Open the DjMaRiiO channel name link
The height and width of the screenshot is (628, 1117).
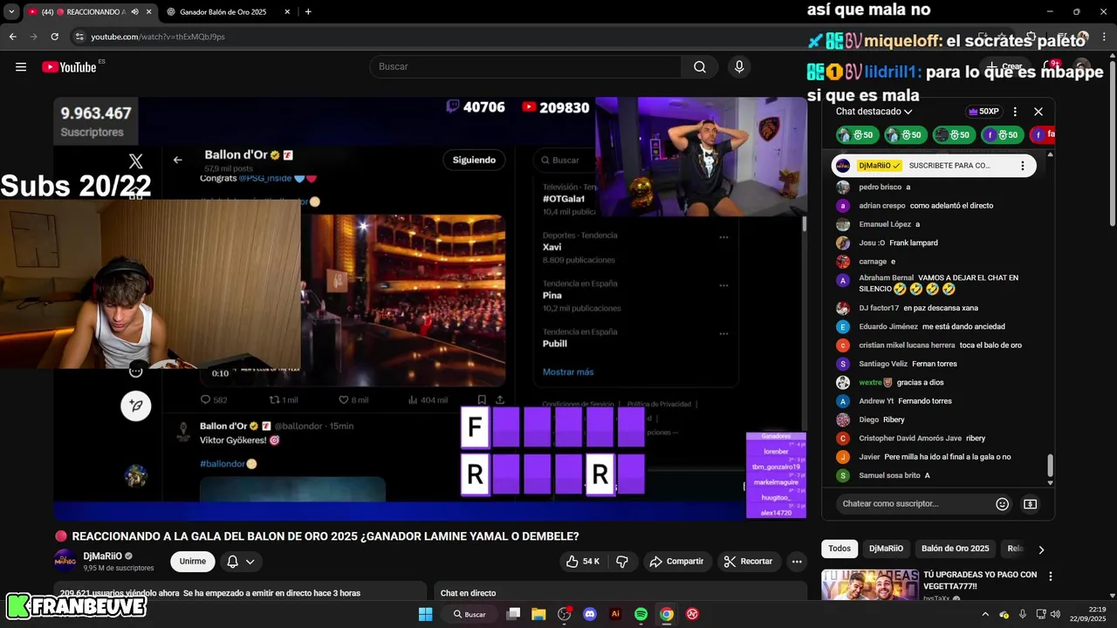click(103, 556)
